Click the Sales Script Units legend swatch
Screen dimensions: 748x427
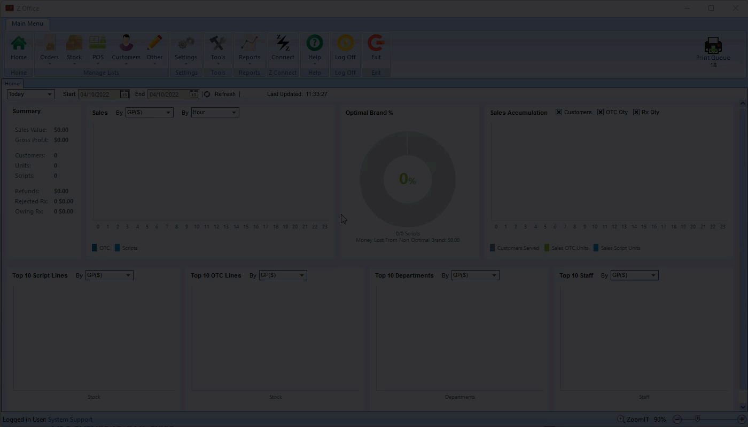(x=596, y=248)
